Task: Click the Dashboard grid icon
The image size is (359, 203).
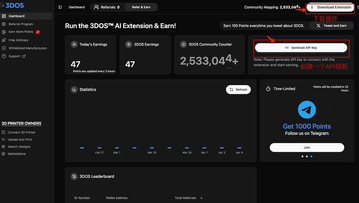Action: 3,16
